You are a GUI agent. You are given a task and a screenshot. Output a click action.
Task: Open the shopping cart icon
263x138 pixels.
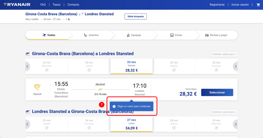pyautogui.click(x=258, y=5)
